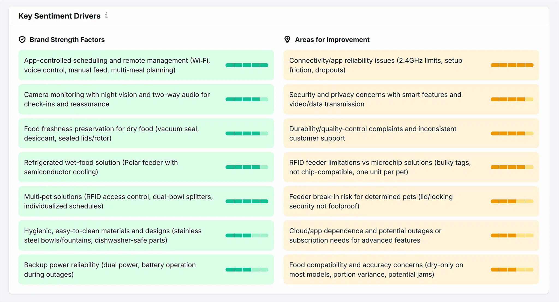Click the green strength bar for Multi-pet solutions

click(x=247, y=201)
